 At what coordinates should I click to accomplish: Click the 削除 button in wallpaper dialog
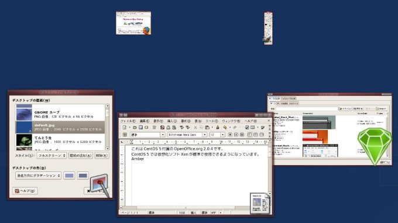pyautogui.click(x=101, y=155)
